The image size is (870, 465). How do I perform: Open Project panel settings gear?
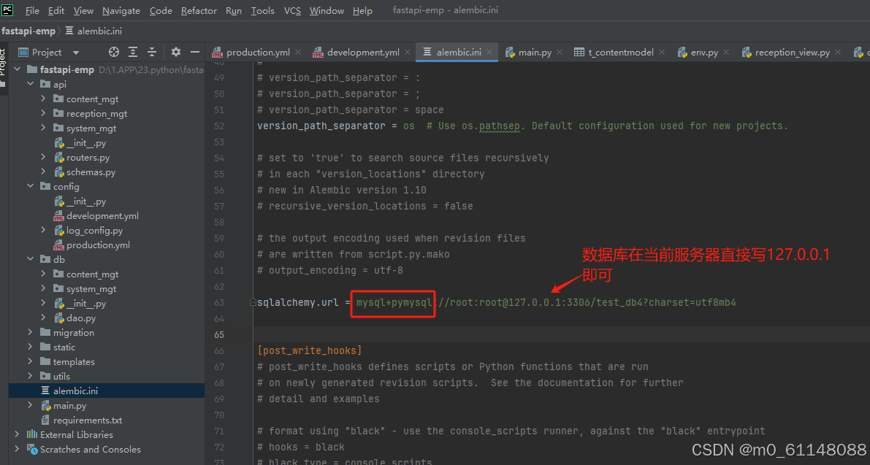175,52
